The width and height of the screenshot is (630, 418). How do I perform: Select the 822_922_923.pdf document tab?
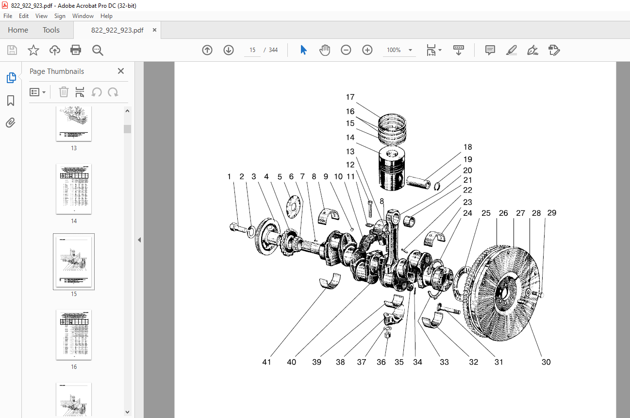117,30
